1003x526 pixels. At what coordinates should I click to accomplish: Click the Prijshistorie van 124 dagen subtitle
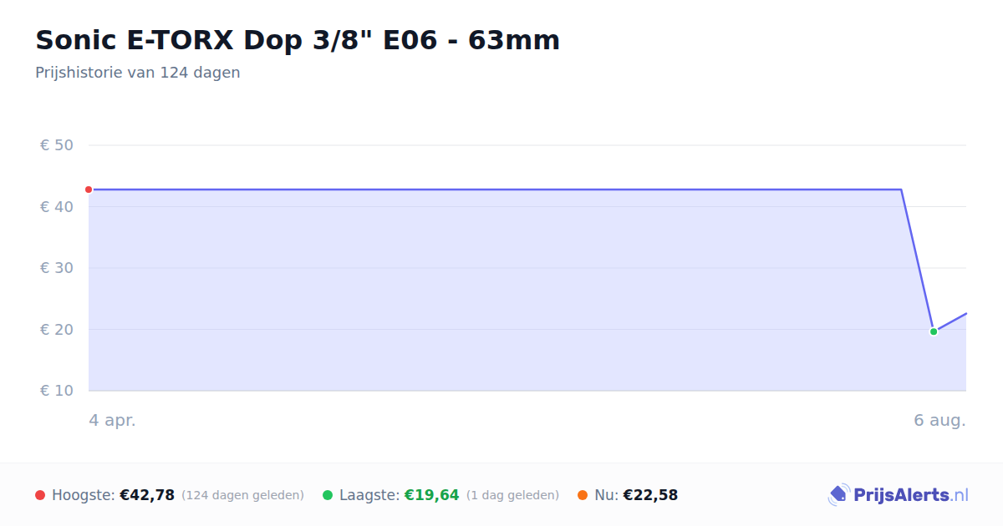pyautogui.click(x=138, y=73)
